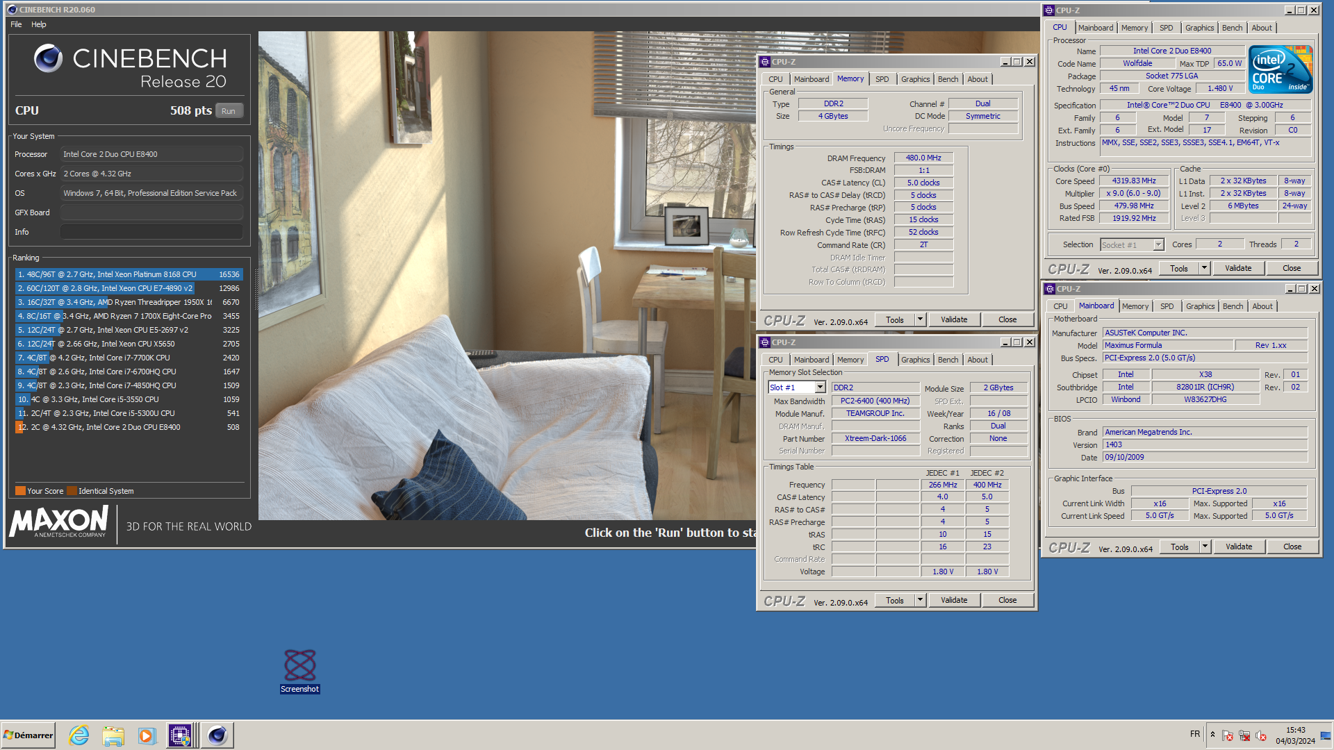
Task: Click the Cinebench title bar icon
Action: pyautogui.click(x=12, y=10)
